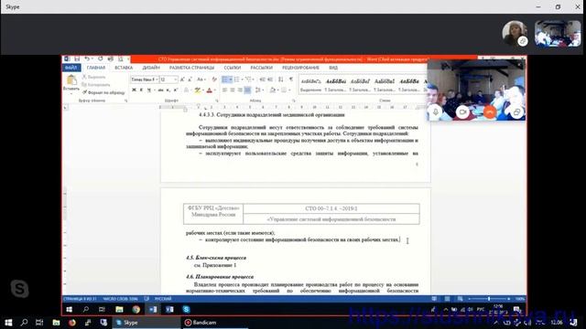This screenshot has width=586, height=329.
Task: Increase font size with the grow-font icon
Action: [x=182, y=80]
